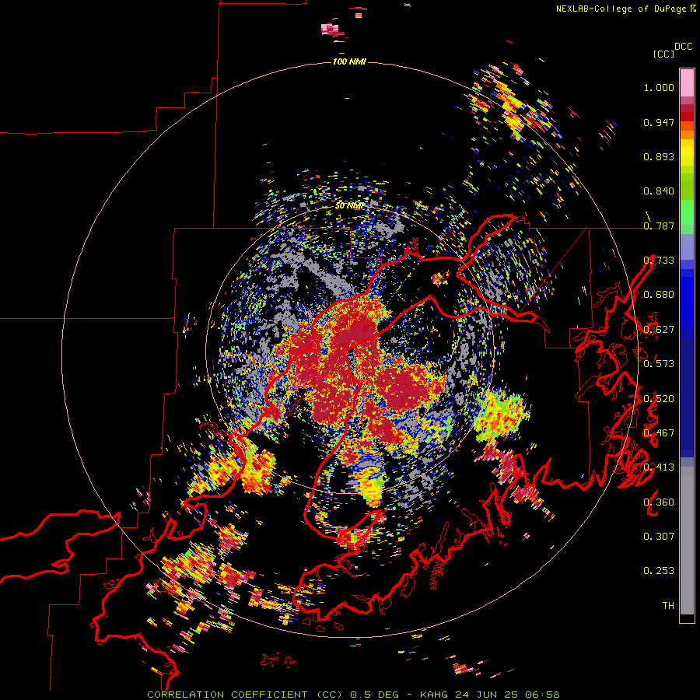Click the 0.413 scale value

coord(659,467)
